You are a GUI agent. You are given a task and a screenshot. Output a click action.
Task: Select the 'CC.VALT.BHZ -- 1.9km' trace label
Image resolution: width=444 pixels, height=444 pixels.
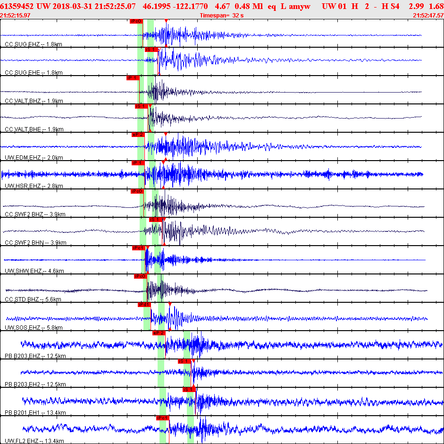point(34,101)
